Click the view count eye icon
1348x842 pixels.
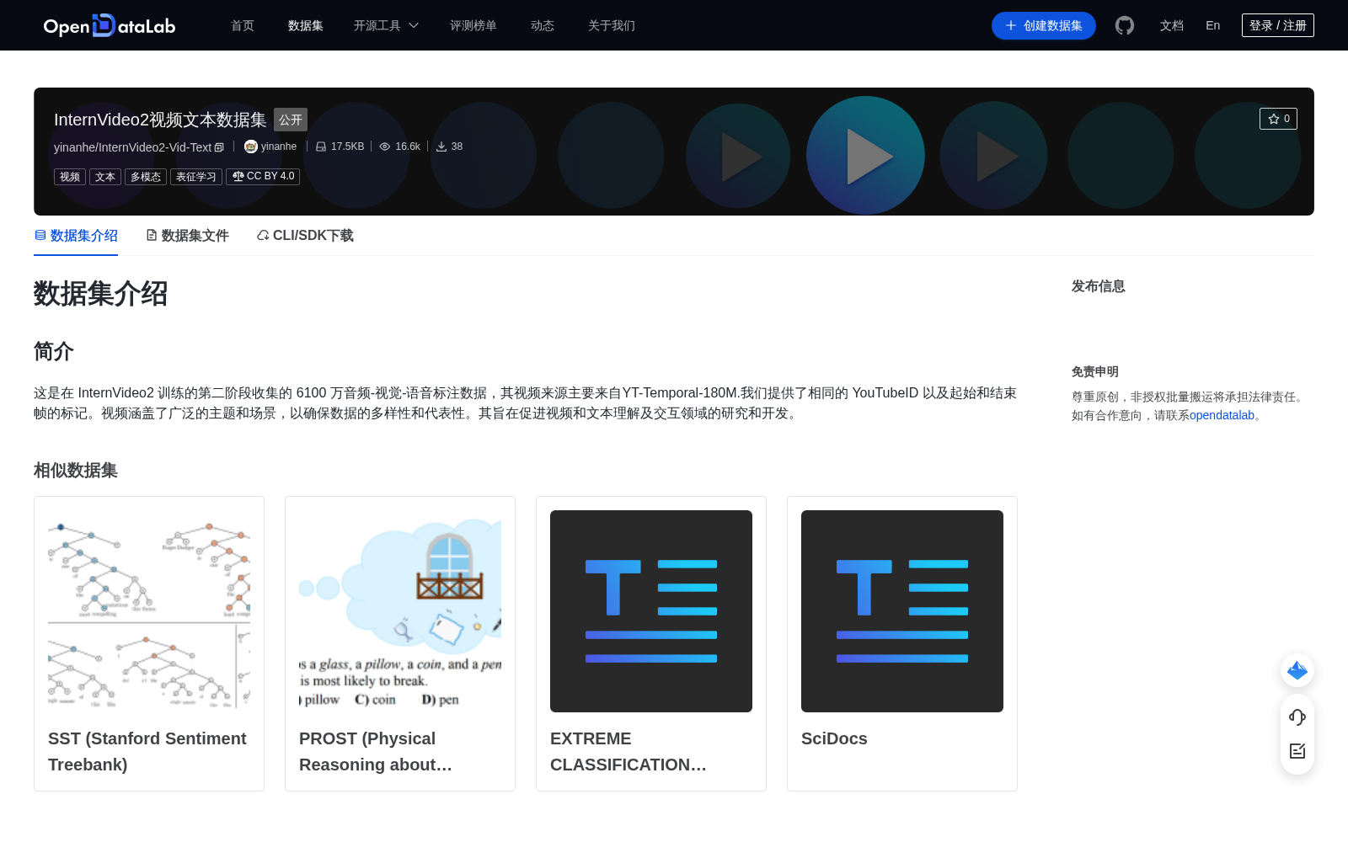385,147
